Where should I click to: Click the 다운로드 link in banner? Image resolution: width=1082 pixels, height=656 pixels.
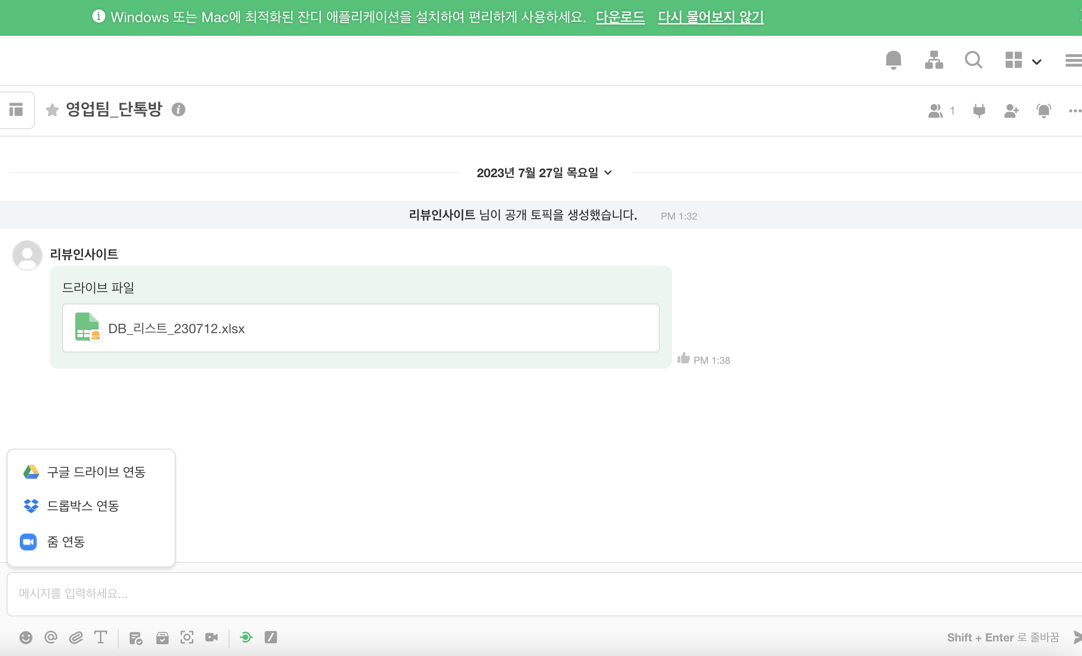click(620, 17)
